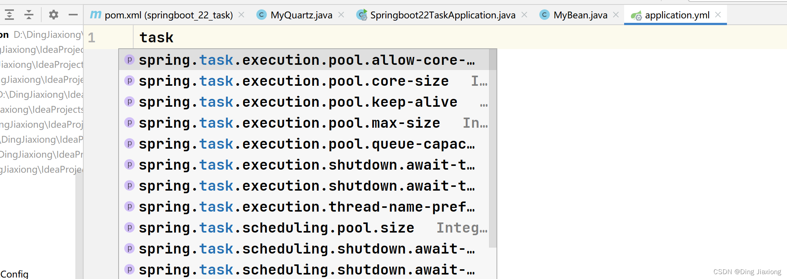
Task: Choose spring.task.execution.pool.max-size suggestion
Action: coord(304,123)
